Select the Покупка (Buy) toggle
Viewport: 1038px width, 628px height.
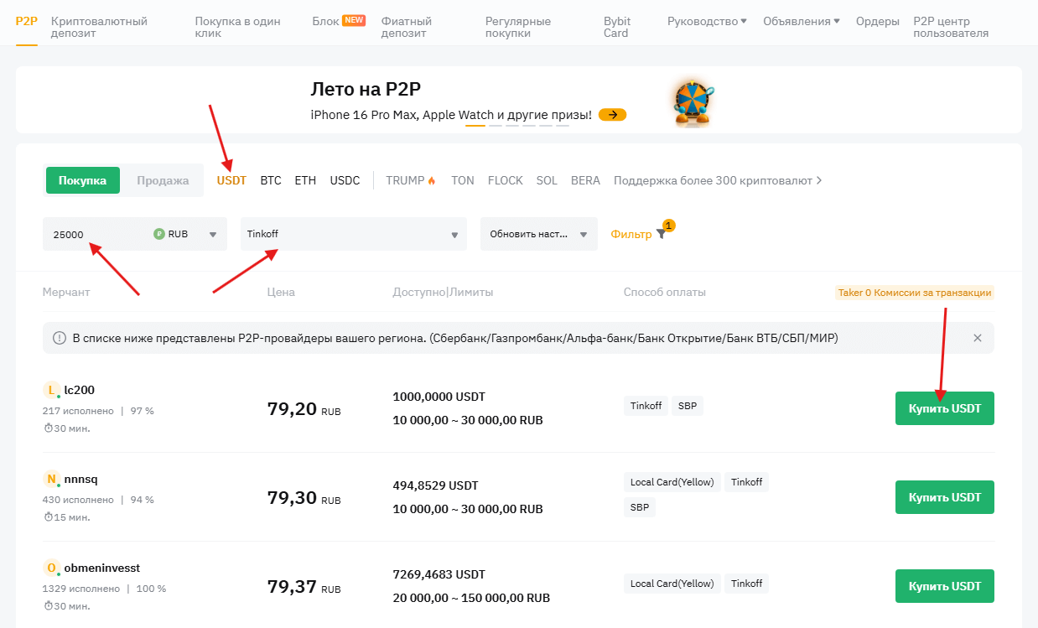(82, 180)
